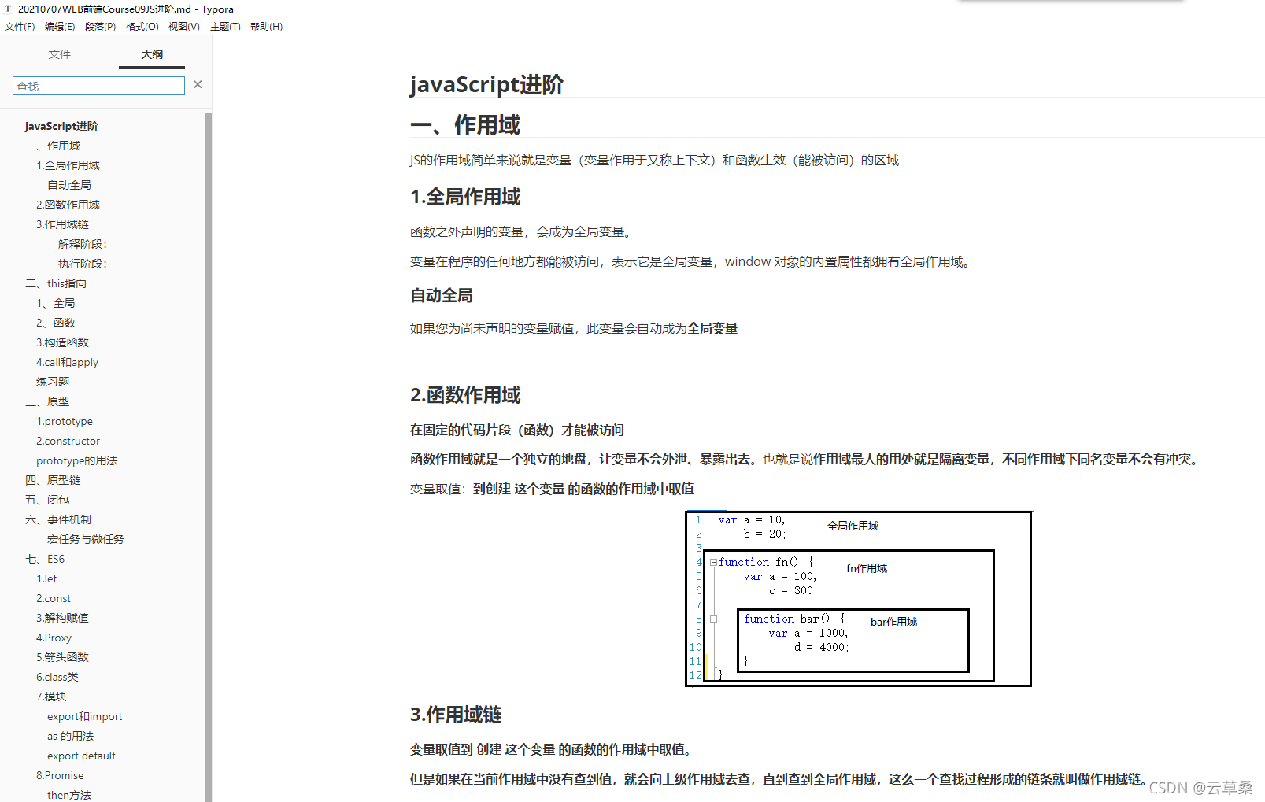Select 1.全局作用域 in the outline

pyautogui.click(x=68, y=165)
